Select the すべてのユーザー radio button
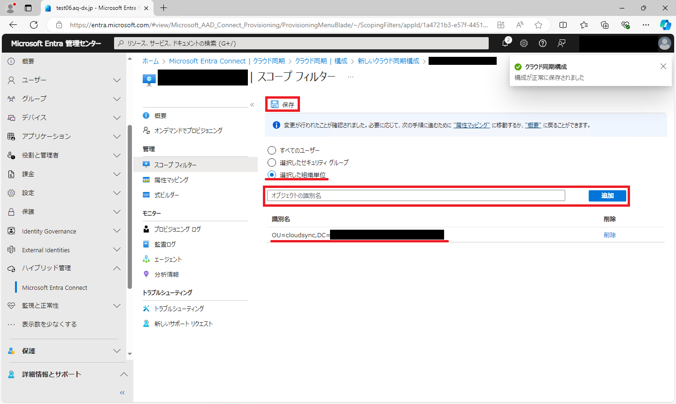 (272, 150)
